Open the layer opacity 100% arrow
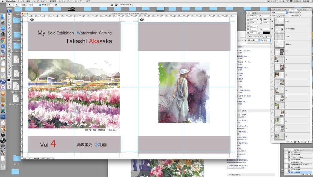This screenshot has height=177, width=313. pos(300,13)
